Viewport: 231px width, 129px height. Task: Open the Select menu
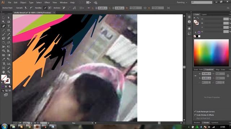[39, 3]
